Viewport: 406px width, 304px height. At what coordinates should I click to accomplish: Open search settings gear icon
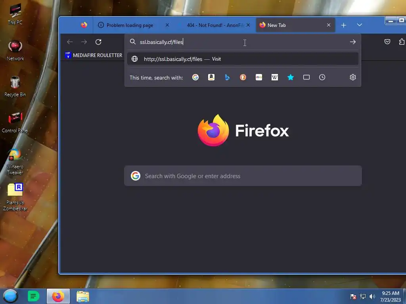[352, 77]
